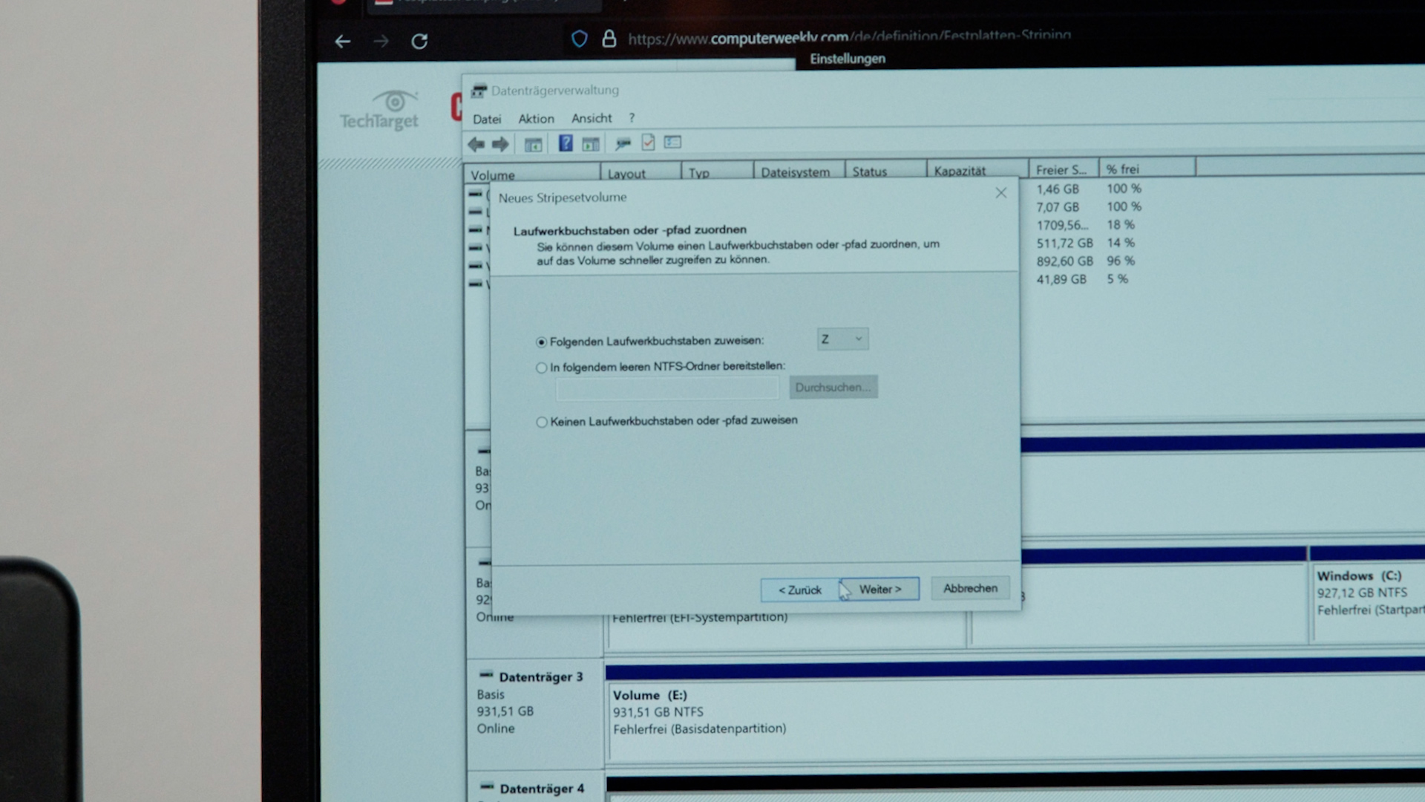Viewport: 1425px width, 802px height.
Task: Click the NTFS folder path input field
Action: 667,388
